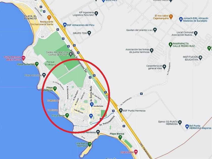Screen dimensions: 212x159
Task: Open the Epiroc CD PUNTA HERMOSA pin
Action: coord(180,122)
